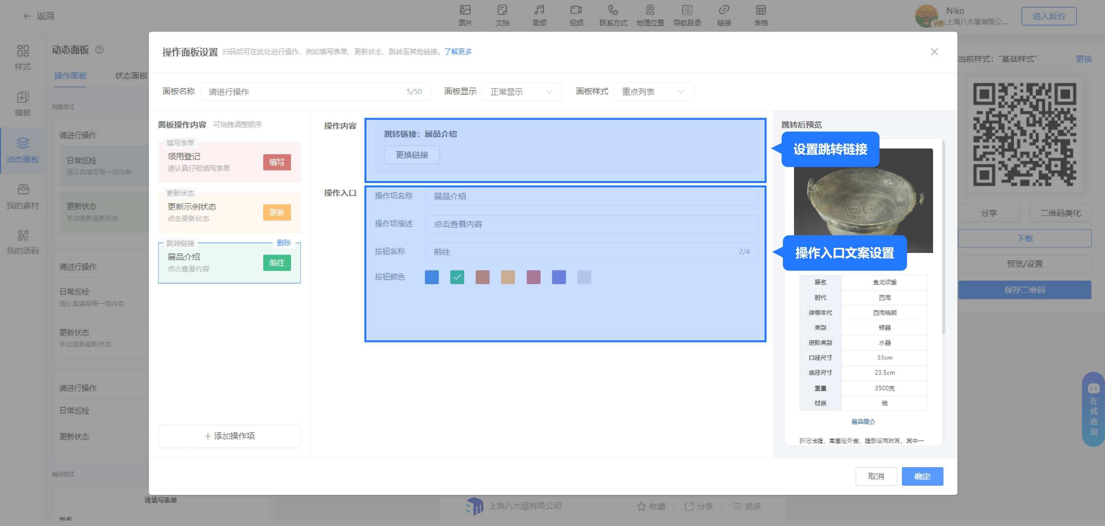The image size is (1105, 526).
Task: Click the 收藏 star icon
Action: click(641, 506)
